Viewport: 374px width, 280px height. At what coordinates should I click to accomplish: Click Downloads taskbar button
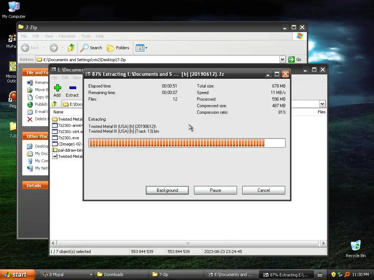click(x=121, y=275)
